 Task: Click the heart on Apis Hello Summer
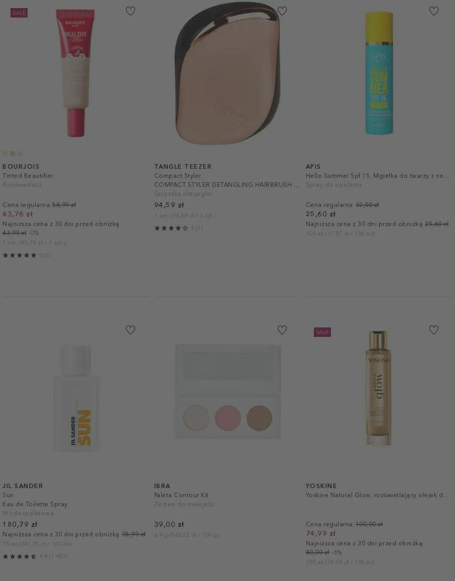[x=434, y=11]
